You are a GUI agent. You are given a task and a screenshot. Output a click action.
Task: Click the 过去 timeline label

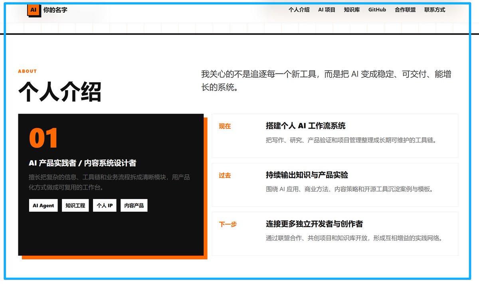225,176
